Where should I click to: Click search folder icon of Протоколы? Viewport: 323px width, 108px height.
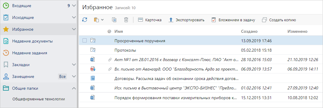(x=93, y=50)
